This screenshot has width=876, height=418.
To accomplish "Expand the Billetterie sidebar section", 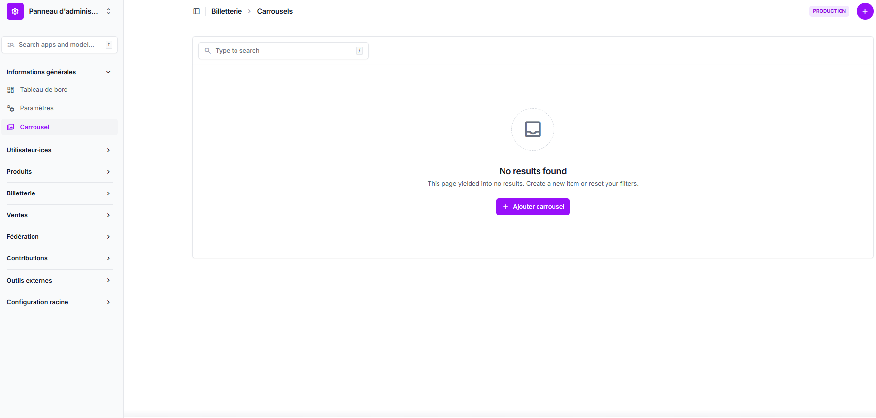I will (108, 193).
